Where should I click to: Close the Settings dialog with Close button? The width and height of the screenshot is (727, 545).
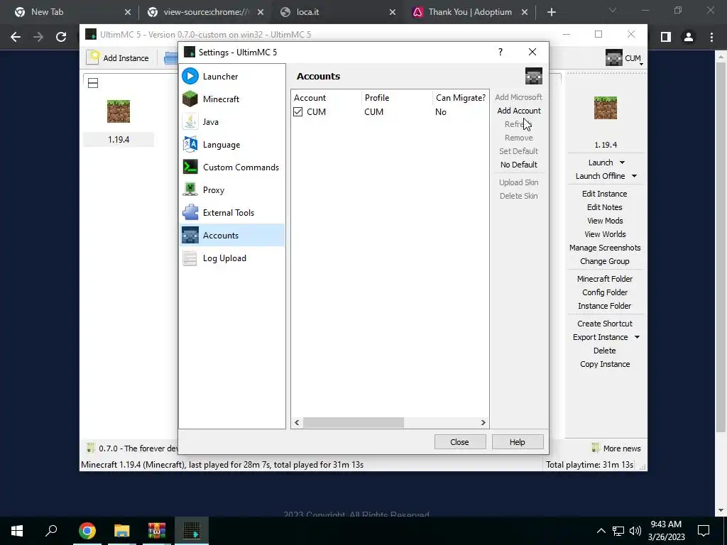click(x=460, y=442)
